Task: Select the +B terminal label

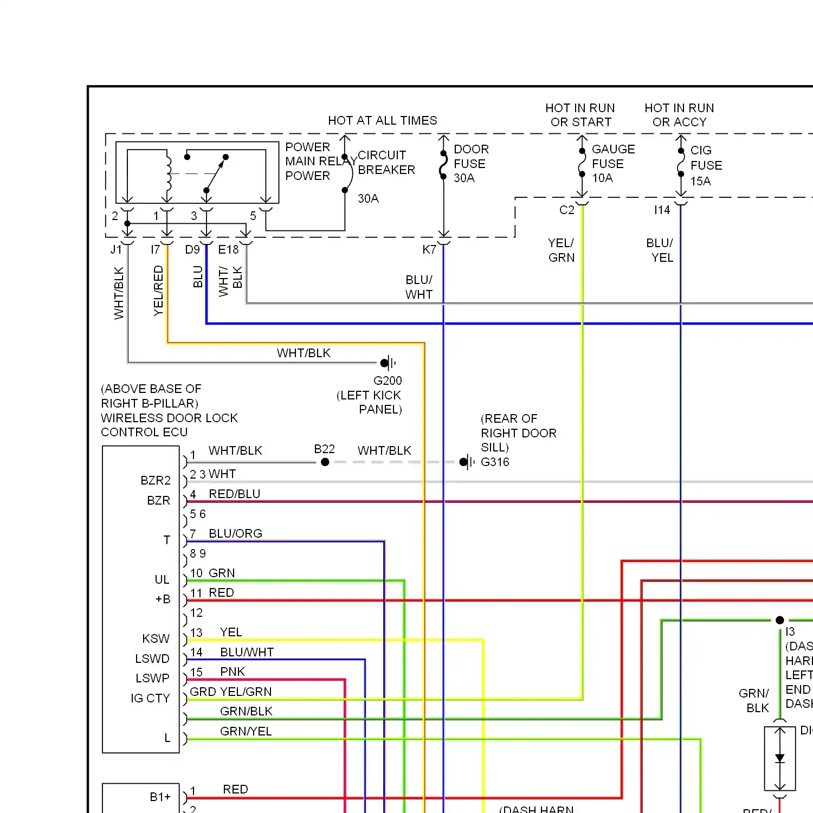Action: (x=163, y=599)
